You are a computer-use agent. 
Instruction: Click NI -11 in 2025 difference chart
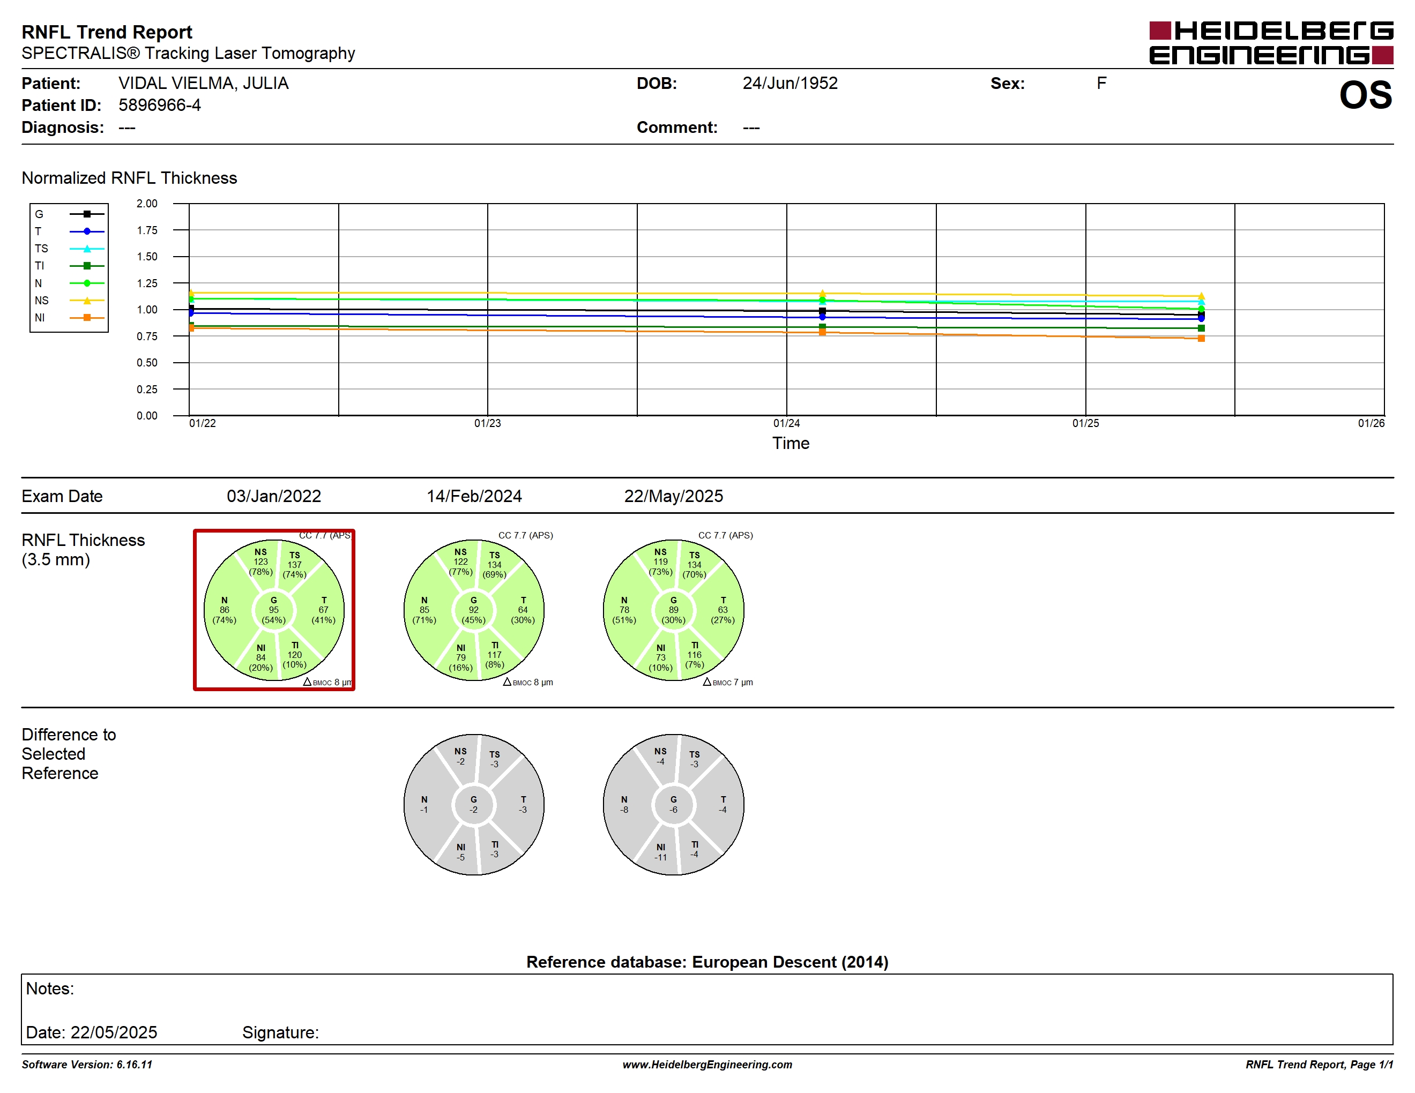[x=660, y=852]
